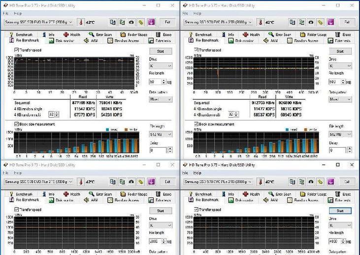
Task: Open Extra tests tab in top-right window
Action: 339,41
